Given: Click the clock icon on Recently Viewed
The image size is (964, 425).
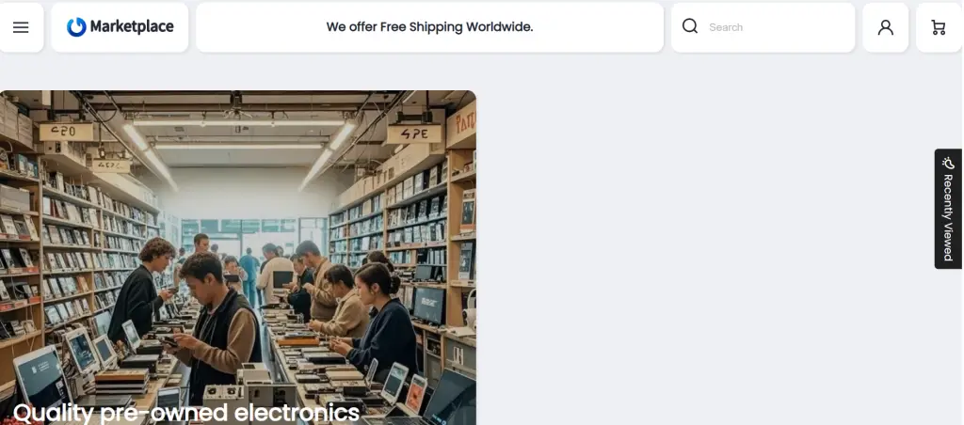Looking at the screenshot, I should click(x=948, y=164).
